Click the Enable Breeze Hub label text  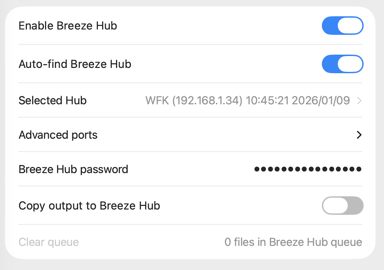click(x=68, y=26)
